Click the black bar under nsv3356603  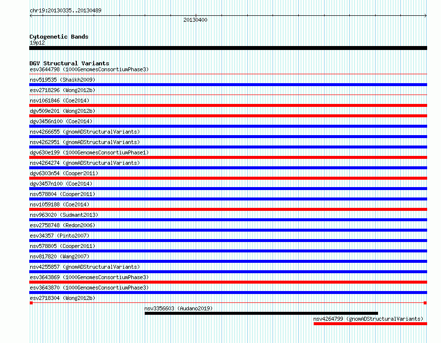[x=261, y=313]
